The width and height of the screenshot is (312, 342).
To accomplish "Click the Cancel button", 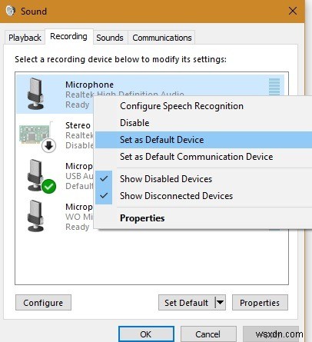I will click(x=207, y=334).
